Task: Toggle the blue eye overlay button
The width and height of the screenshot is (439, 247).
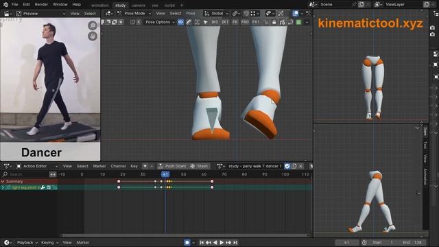Action: pyautogui.click(x=180, y=22)
